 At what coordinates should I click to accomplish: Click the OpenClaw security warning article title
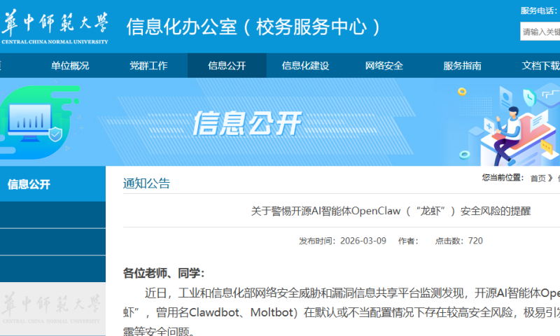391,211
